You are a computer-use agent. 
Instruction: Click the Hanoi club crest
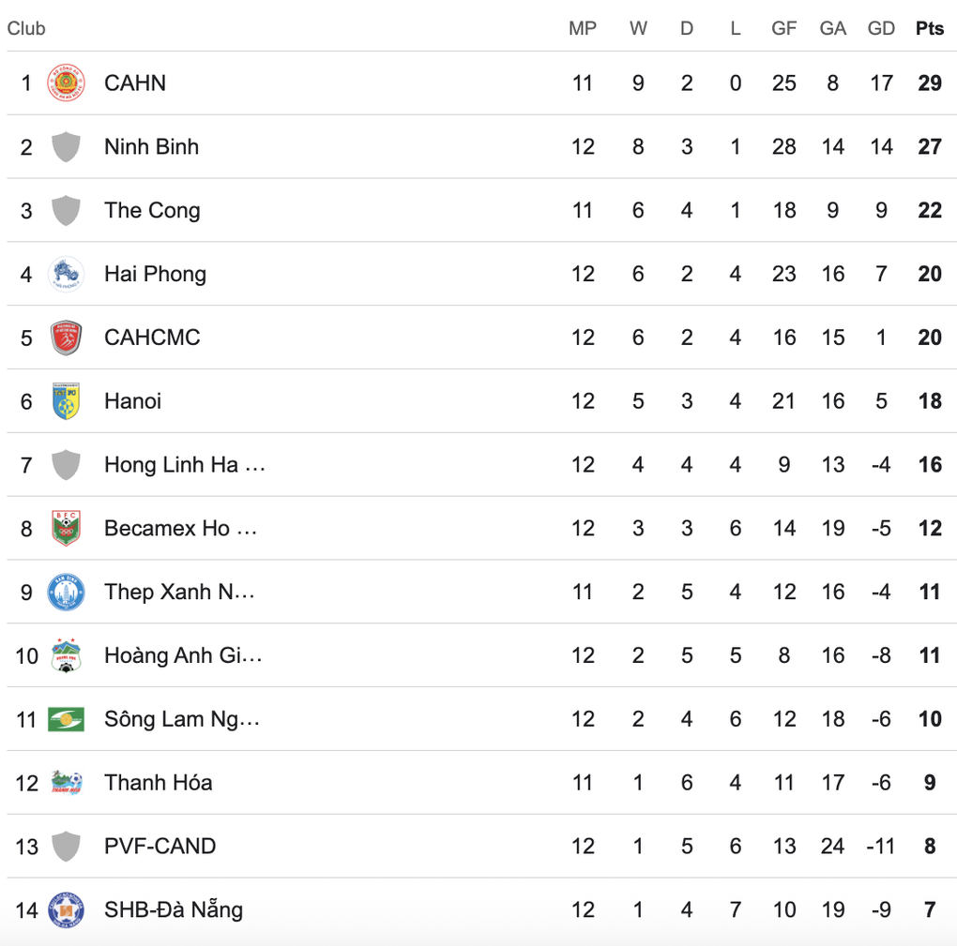66,401
